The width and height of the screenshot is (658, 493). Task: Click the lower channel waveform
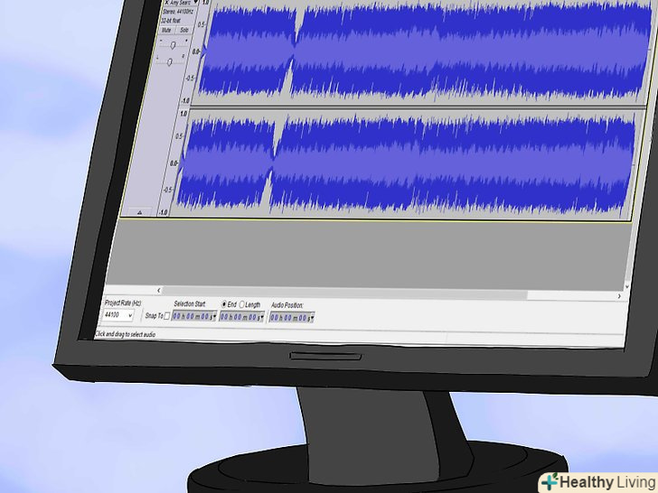[405, 163]
